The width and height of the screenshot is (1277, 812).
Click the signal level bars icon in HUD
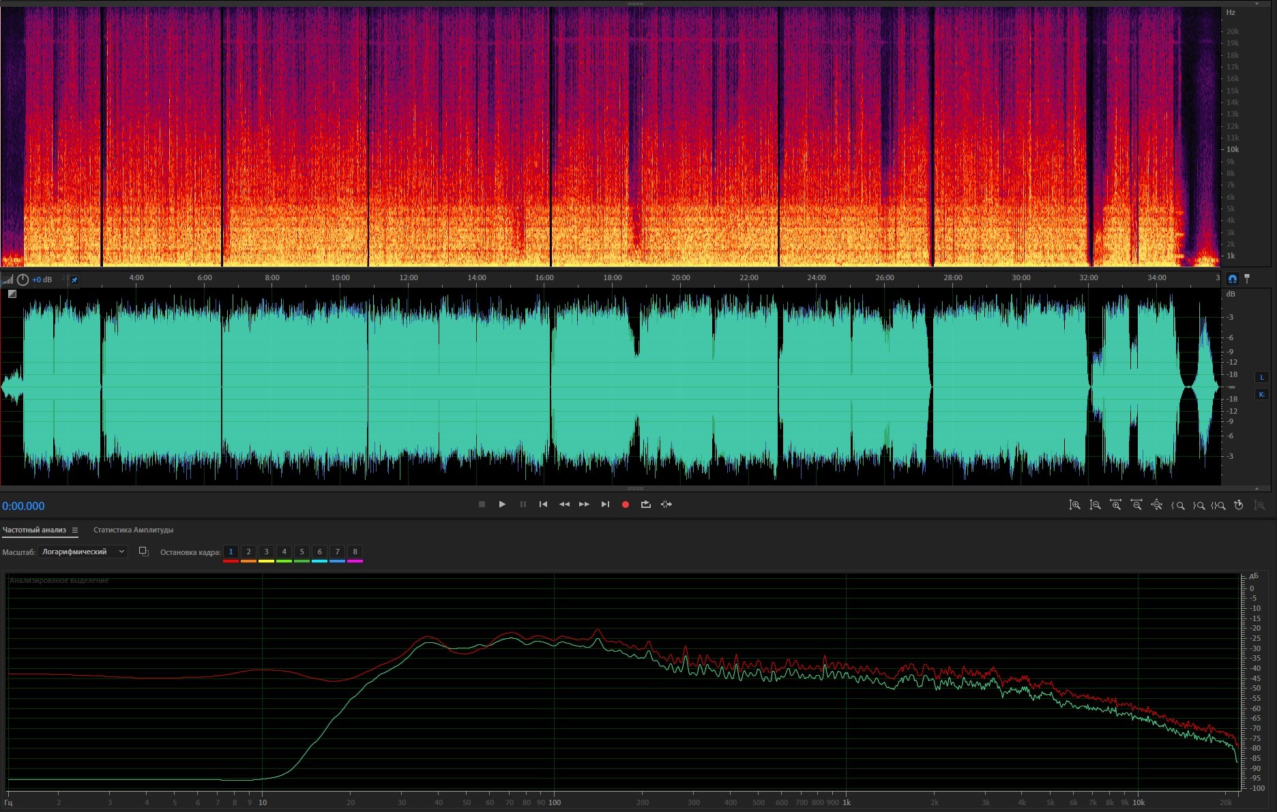(8, 280)
